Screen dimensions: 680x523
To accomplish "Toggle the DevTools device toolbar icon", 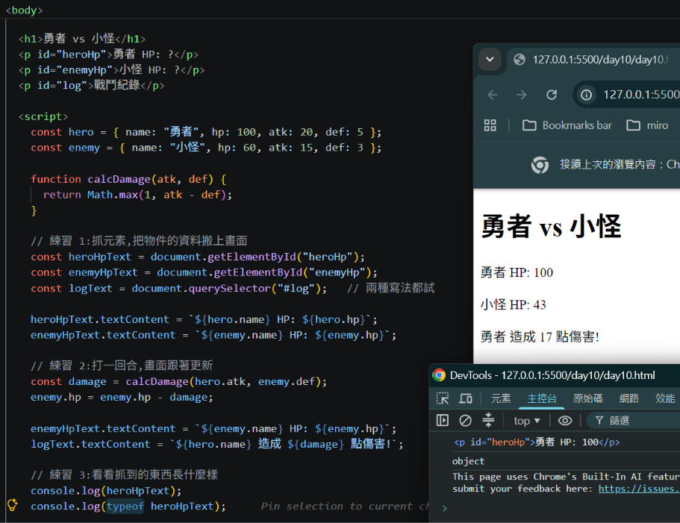I will [x=466, y=398].
